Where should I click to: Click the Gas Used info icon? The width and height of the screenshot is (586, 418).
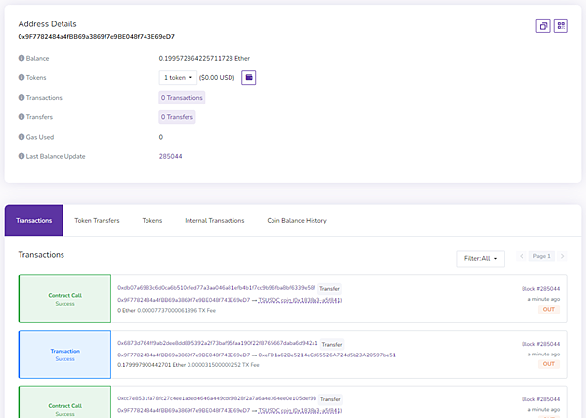point(21,137)
